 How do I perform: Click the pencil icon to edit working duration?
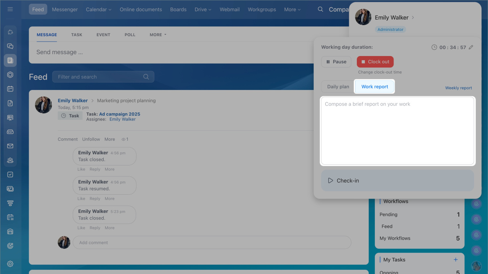click(471, 47)
